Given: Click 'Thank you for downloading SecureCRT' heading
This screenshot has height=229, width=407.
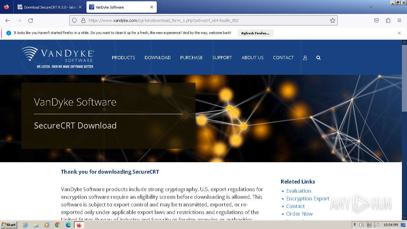Looking at the screenshot, I should (110, 172).
